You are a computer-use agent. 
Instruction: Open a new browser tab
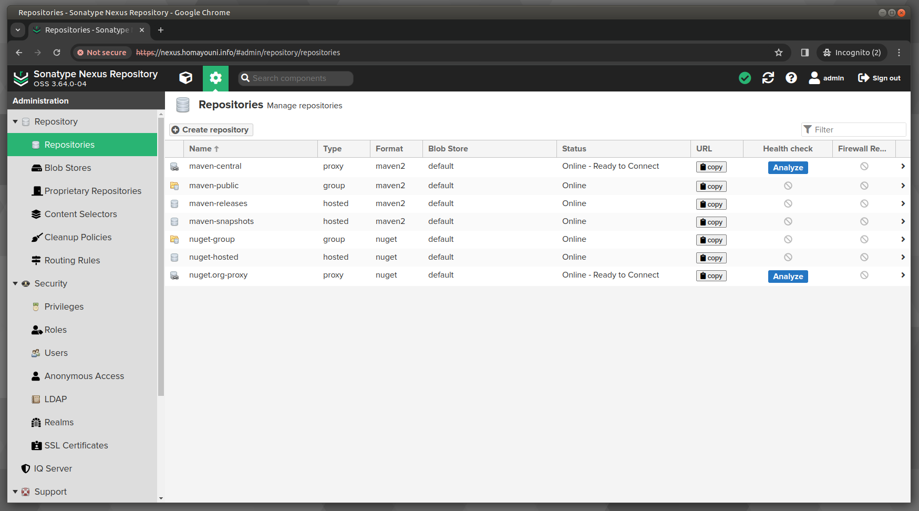[161, 30]
